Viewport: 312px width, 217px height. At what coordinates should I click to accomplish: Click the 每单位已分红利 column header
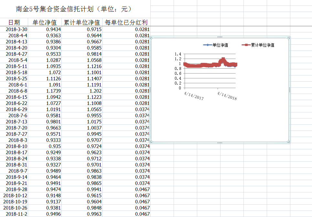(126, 23)
